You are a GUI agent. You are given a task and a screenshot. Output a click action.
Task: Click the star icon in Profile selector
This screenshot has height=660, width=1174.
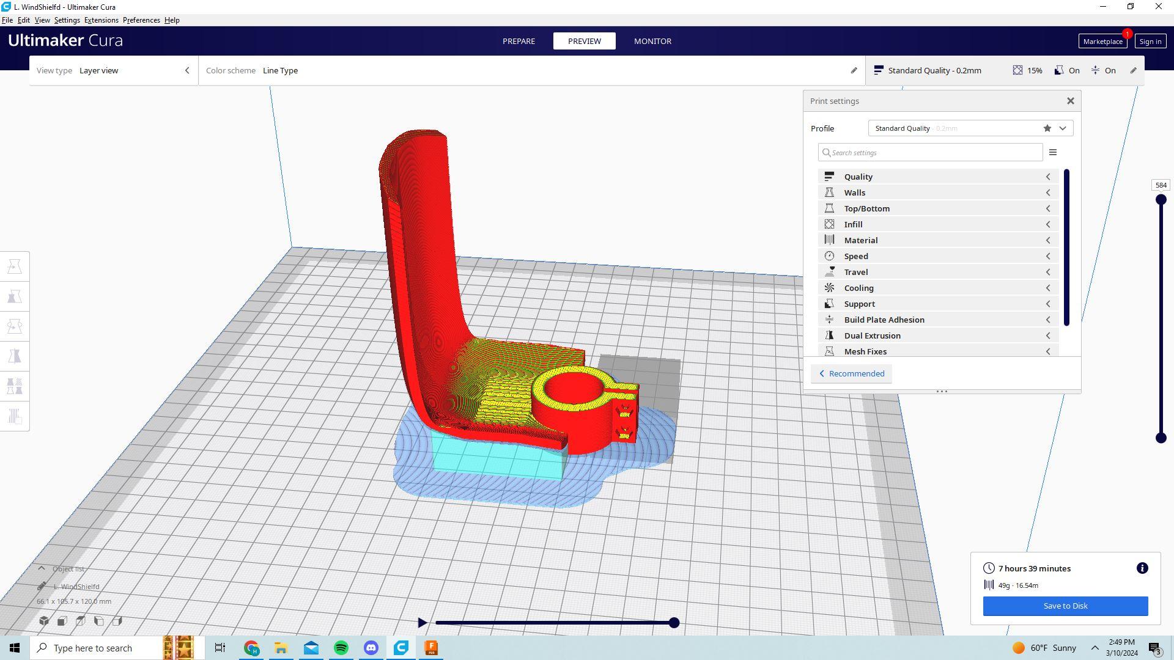[1047, 128]
